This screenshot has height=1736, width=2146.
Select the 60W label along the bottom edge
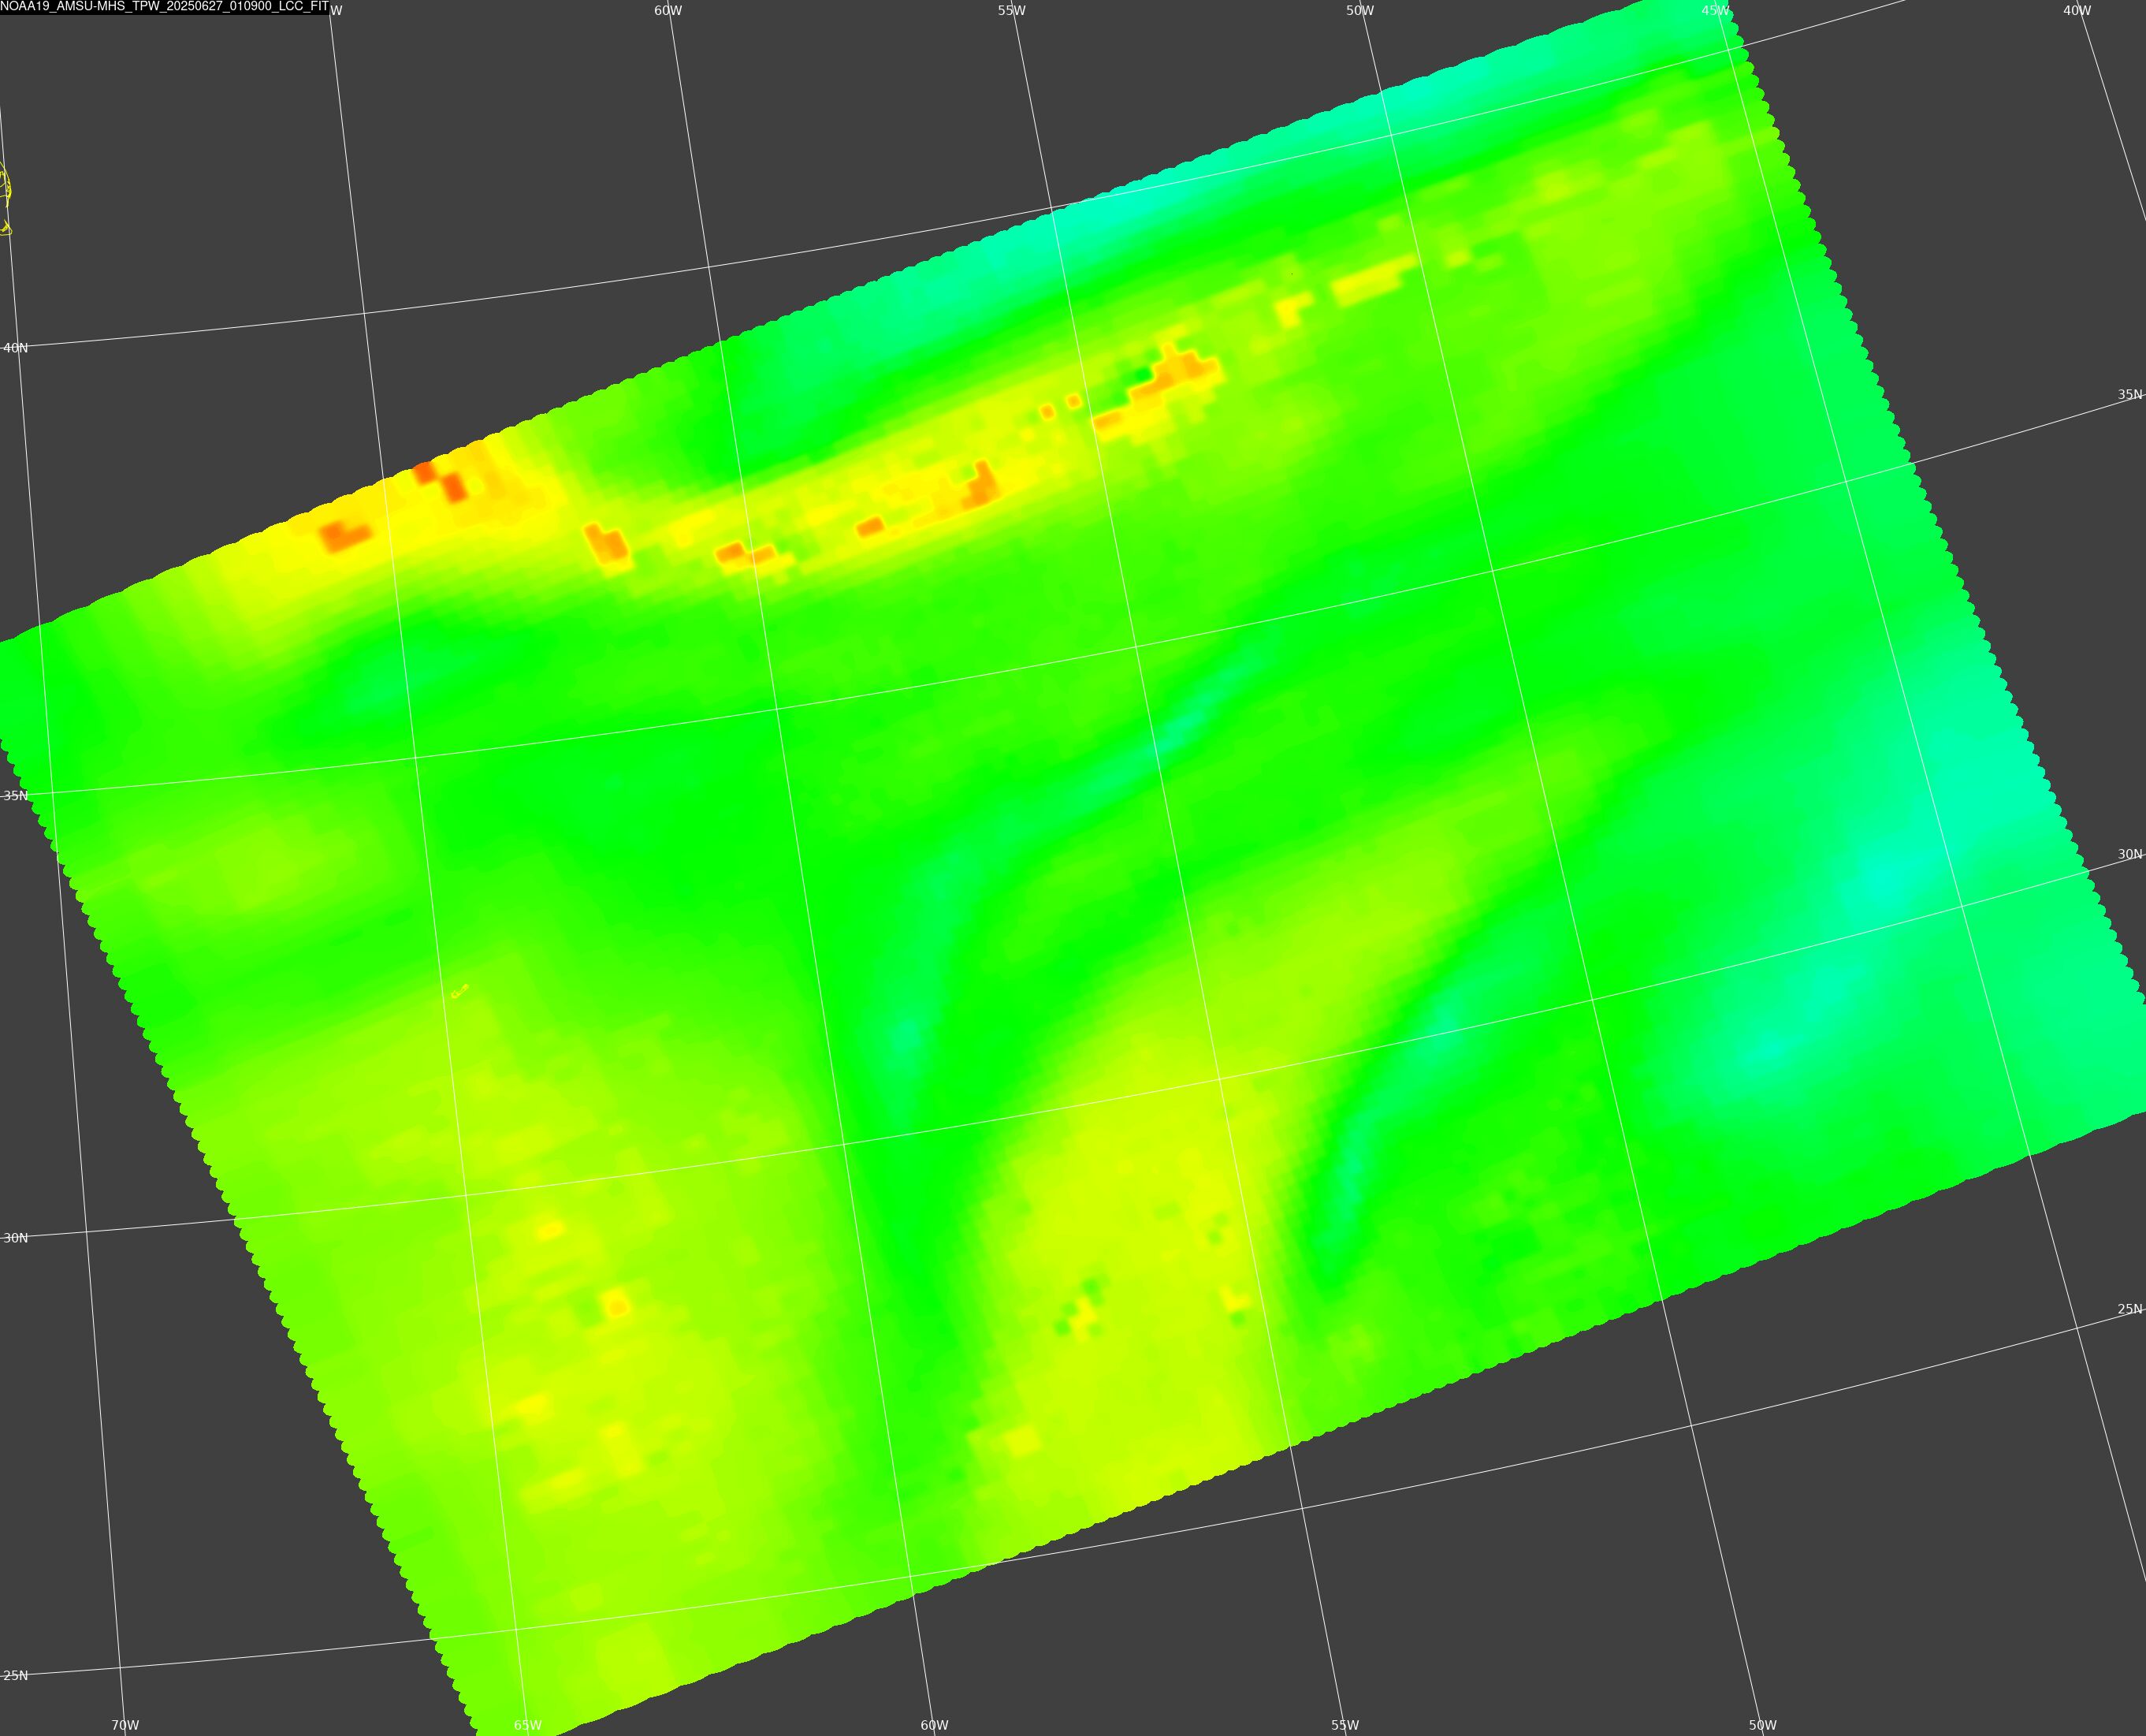[935, 1725]
